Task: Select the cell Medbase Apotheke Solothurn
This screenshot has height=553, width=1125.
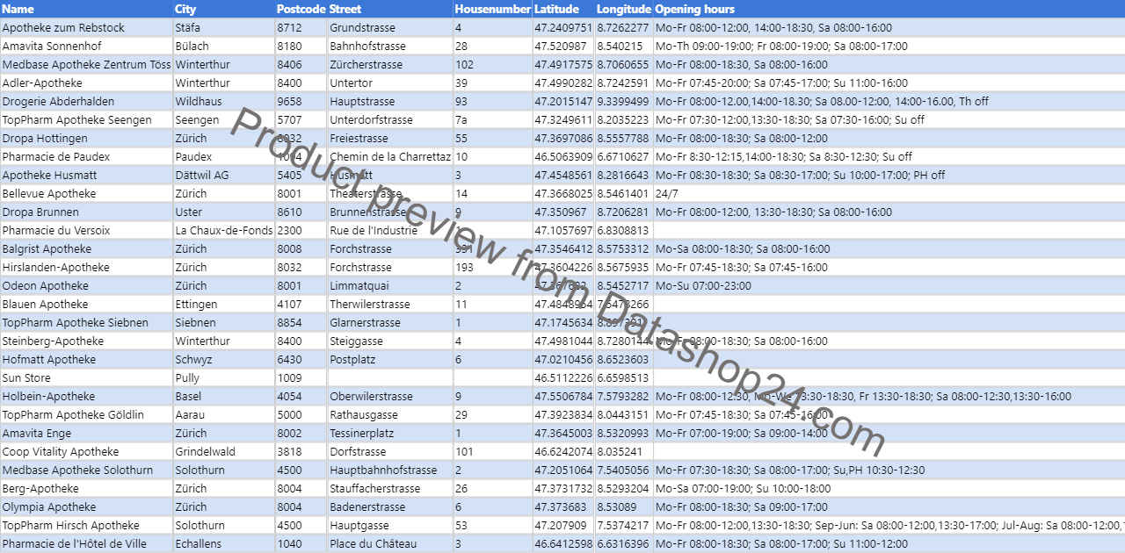Action: [86, 470]
